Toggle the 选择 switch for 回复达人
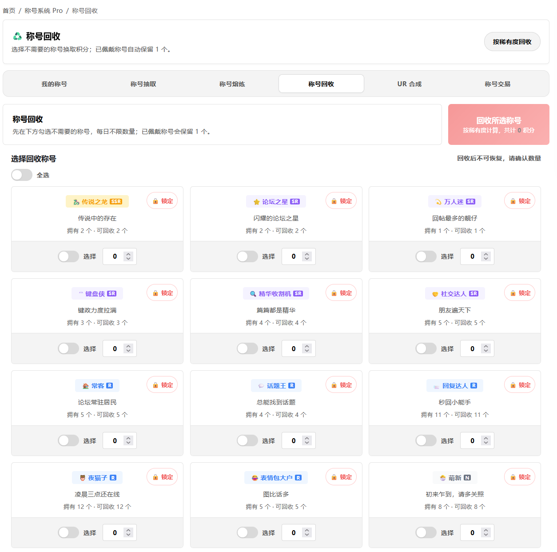The width and height of the screenshot is (557, 552). point(426,440)
